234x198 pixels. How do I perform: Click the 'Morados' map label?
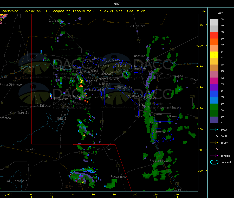pos(30,149)
